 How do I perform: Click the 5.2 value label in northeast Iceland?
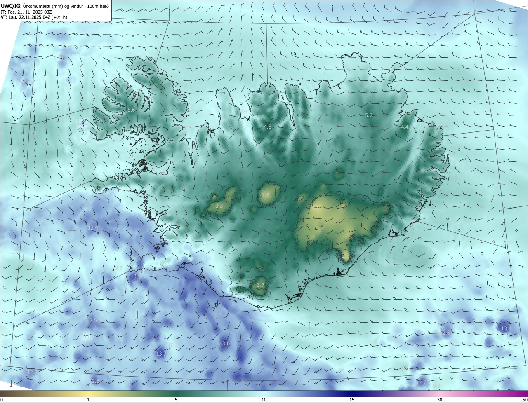[369, 115]
